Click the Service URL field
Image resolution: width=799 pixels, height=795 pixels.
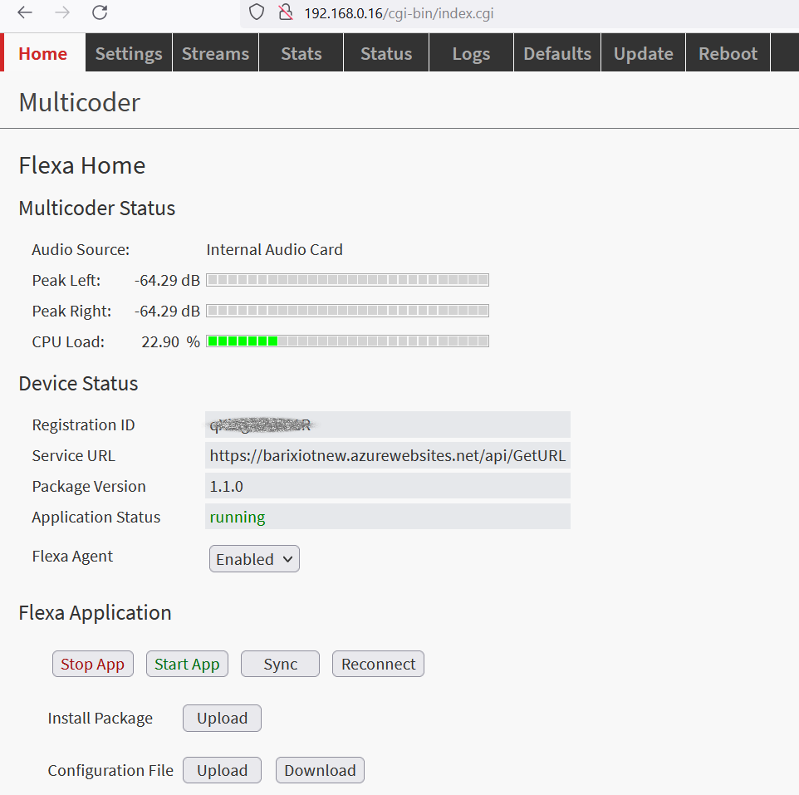click(387, 455)
